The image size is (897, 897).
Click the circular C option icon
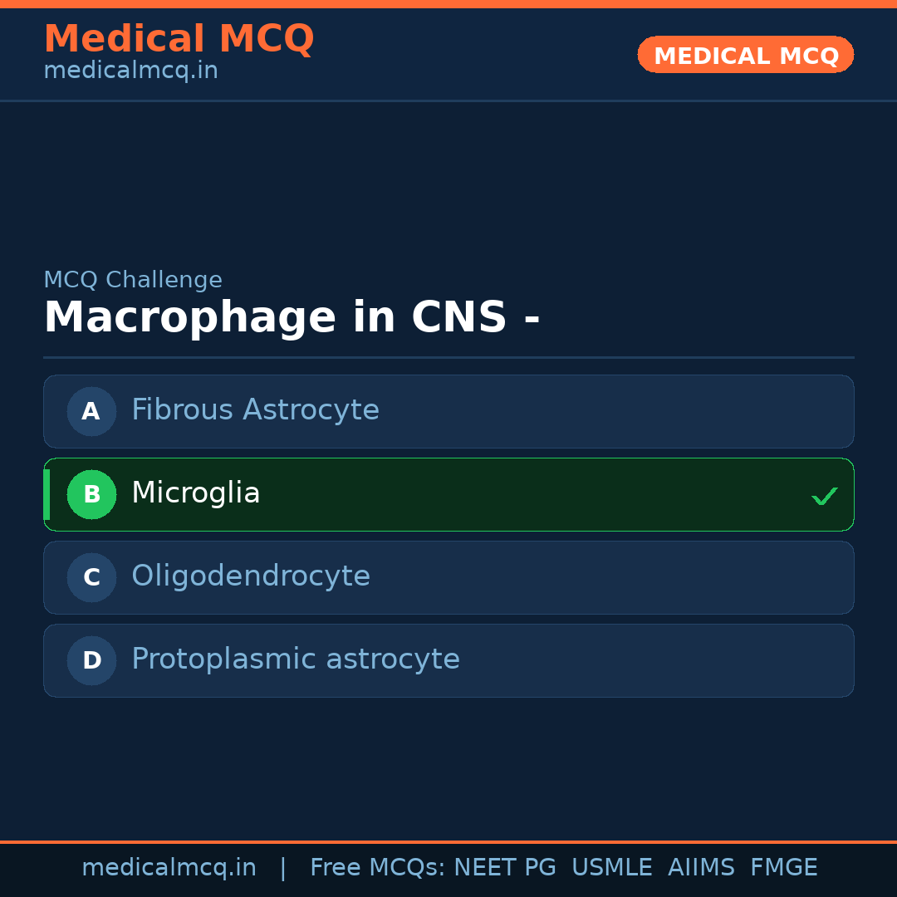tap(91, 577)
